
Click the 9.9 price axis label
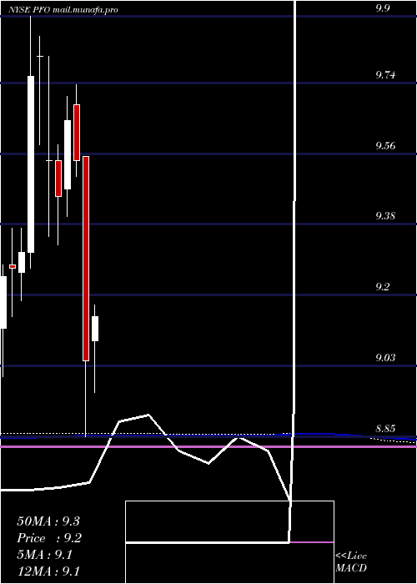(383, 8)
